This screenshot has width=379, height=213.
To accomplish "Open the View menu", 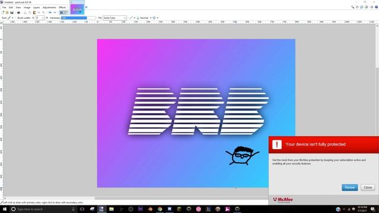I will tap(18, 8).
